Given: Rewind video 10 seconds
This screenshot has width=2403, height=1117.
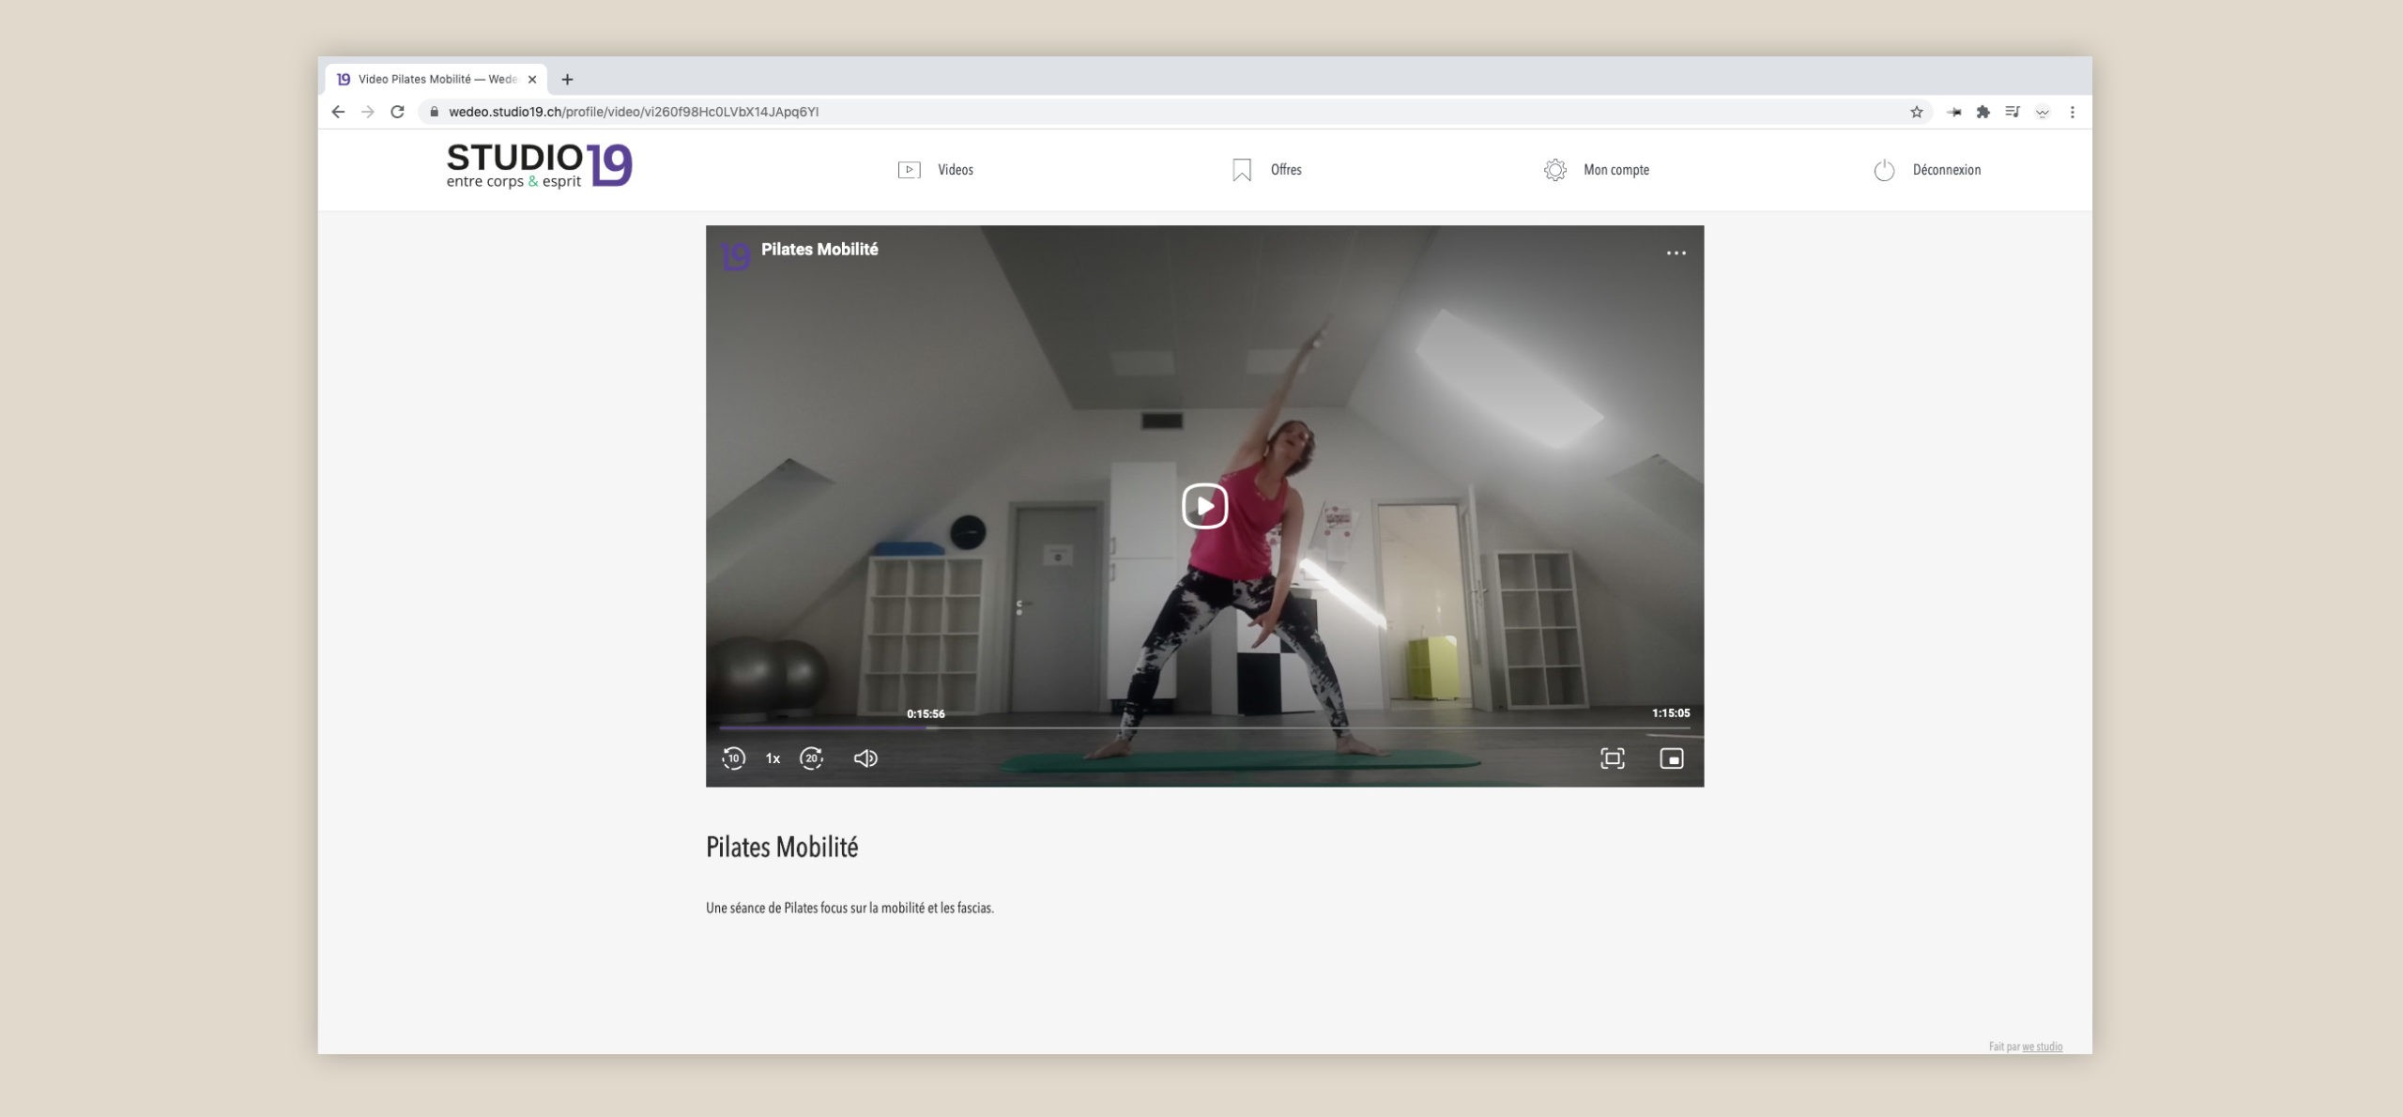Looking at the screenshot, I should click(x=733, y=758).
